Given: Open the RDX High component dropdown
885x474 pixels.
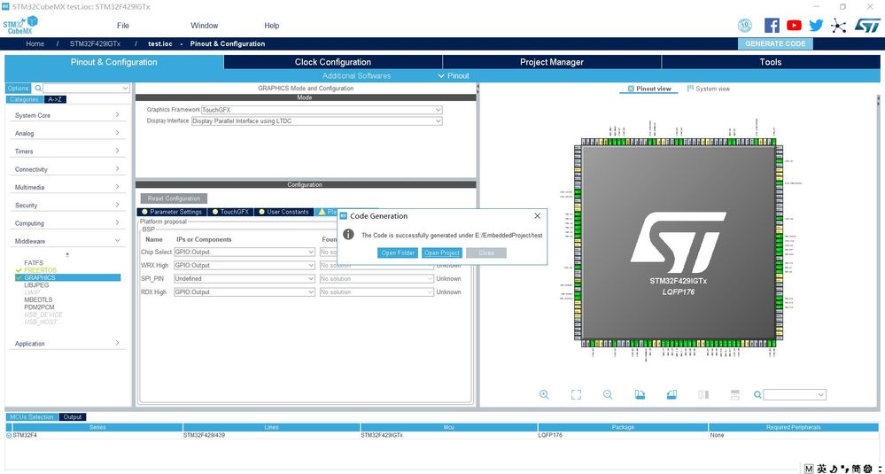Looking at the screenshot, I should [244, 292].
